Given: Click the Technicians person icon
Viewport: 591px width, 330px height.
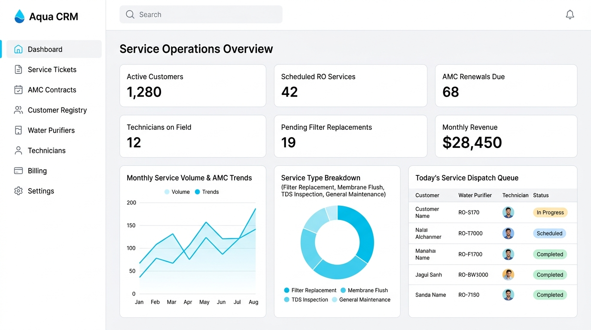Looking at the screenshot, I should tap(18, 150).
